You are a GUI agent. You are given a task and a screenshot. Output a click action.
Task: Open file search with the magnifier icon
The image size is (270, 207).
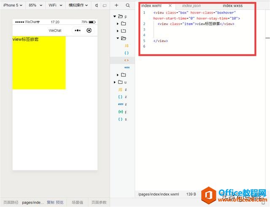[x=128, y=5]
